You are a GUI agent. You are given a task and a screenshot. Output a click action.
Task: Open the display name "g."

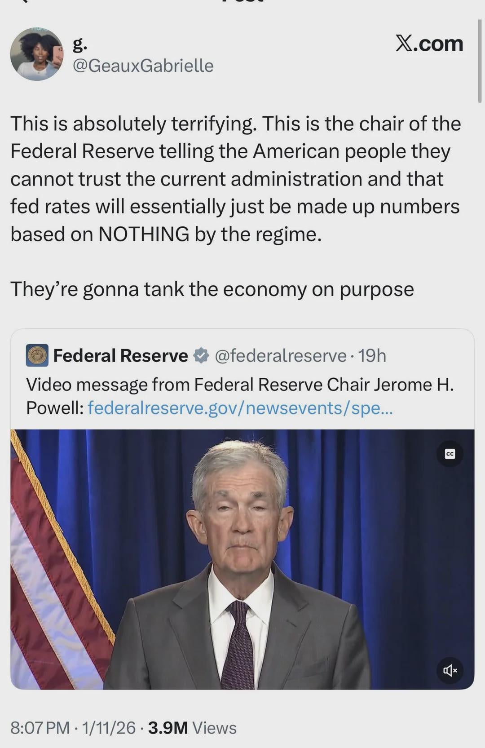tap(80, 44)
